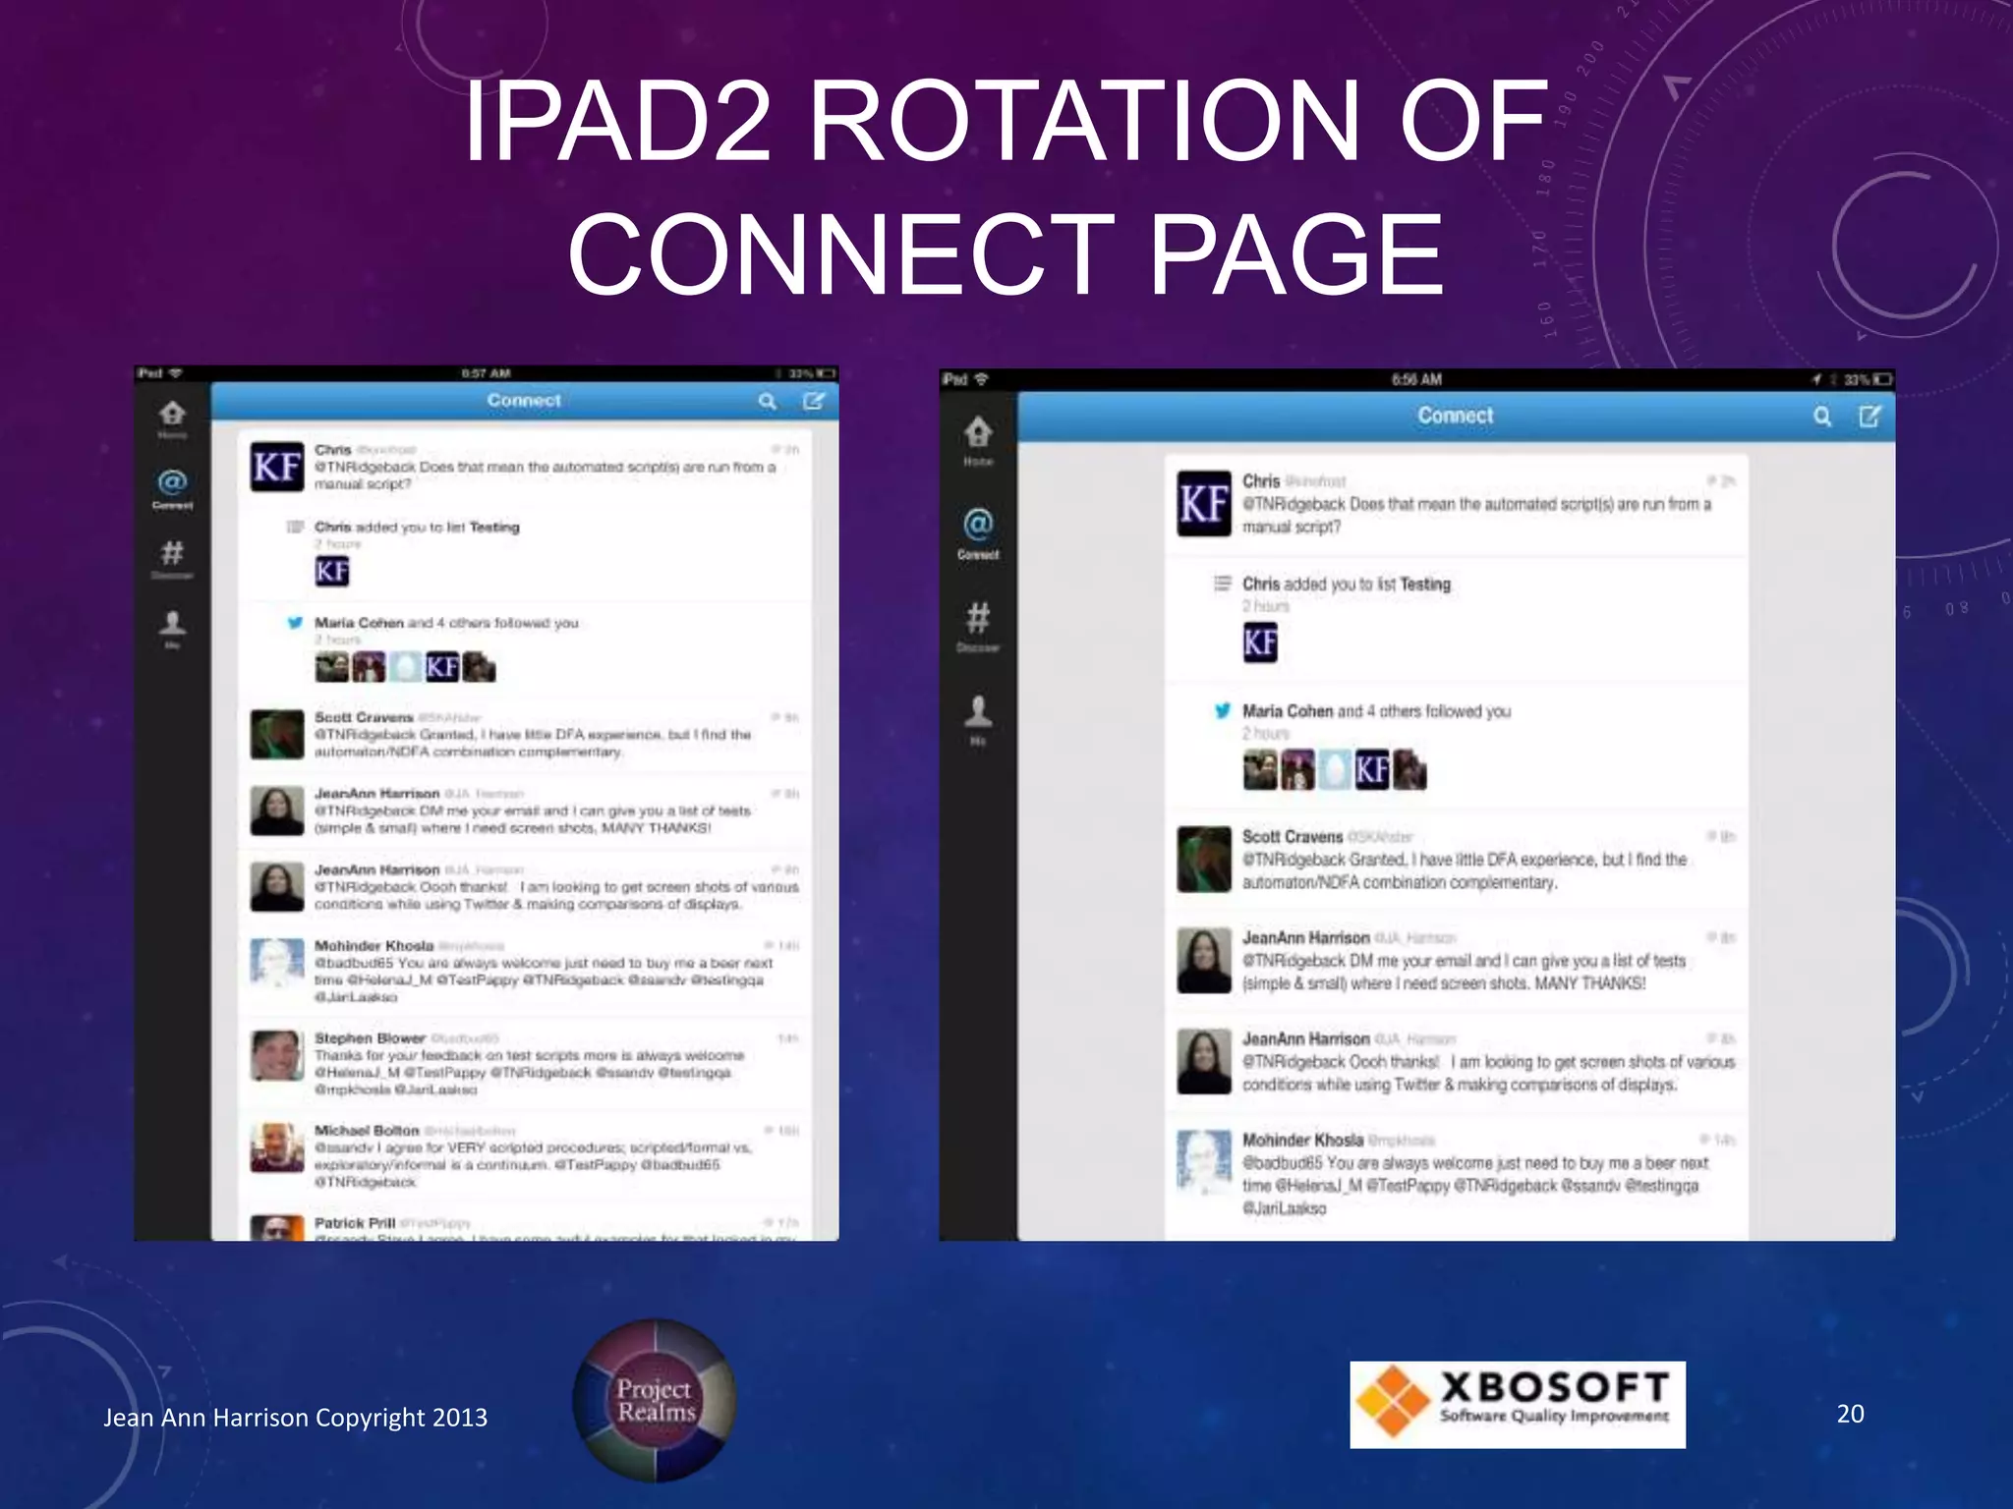Viewport: 2013px width, 1509px height.
Task: Tap Twitter bird beside portrait Maria Cohen notice
Action: tap(294, 623)
